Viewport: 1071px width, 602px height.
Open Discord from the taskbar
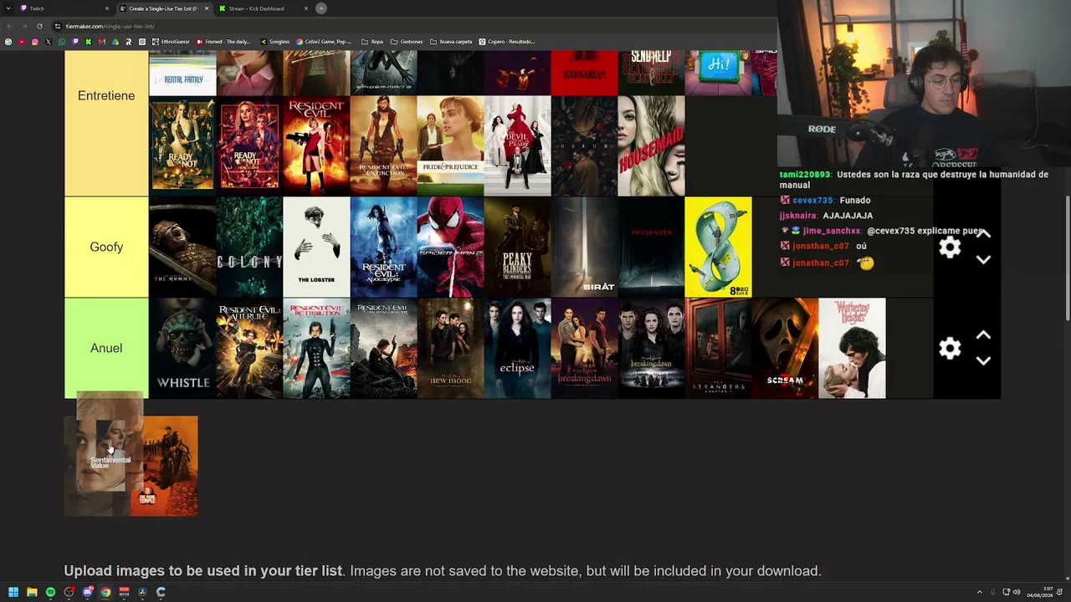pos(87,592)
